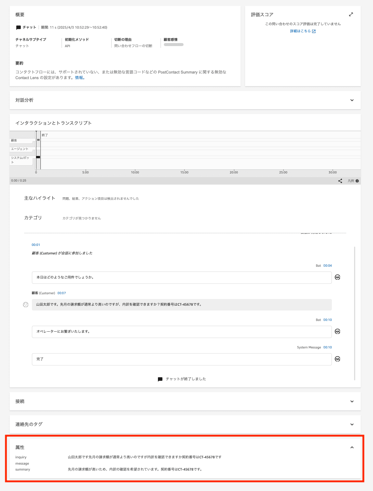Jump to transcript timestamp 00:01
373x491 pixels.
coord(36,245)
